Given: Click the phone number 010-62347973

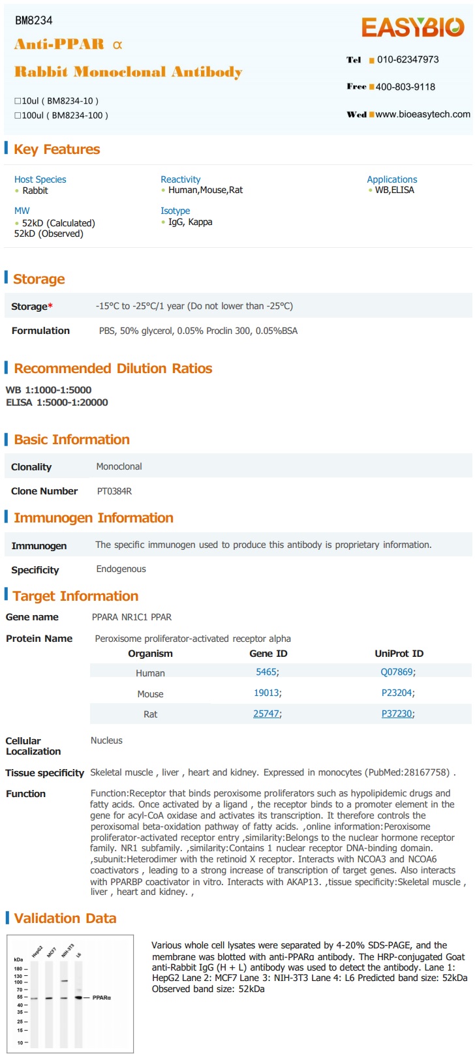Looking at the screenshot, I should (408, 59).
